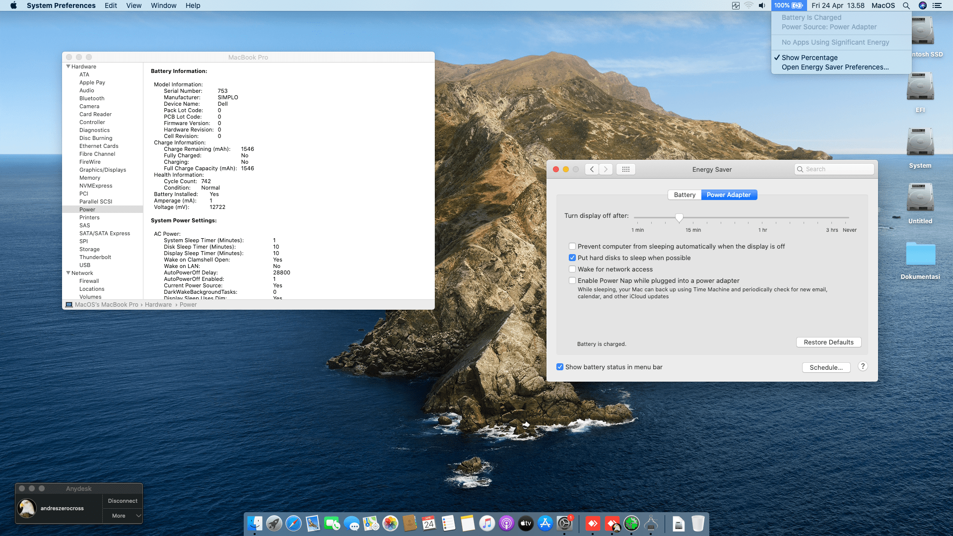Toggle Show battery status in menu bar
This screenshot has width=953, height=536.
pyautogui.click(x=560, y=367)
